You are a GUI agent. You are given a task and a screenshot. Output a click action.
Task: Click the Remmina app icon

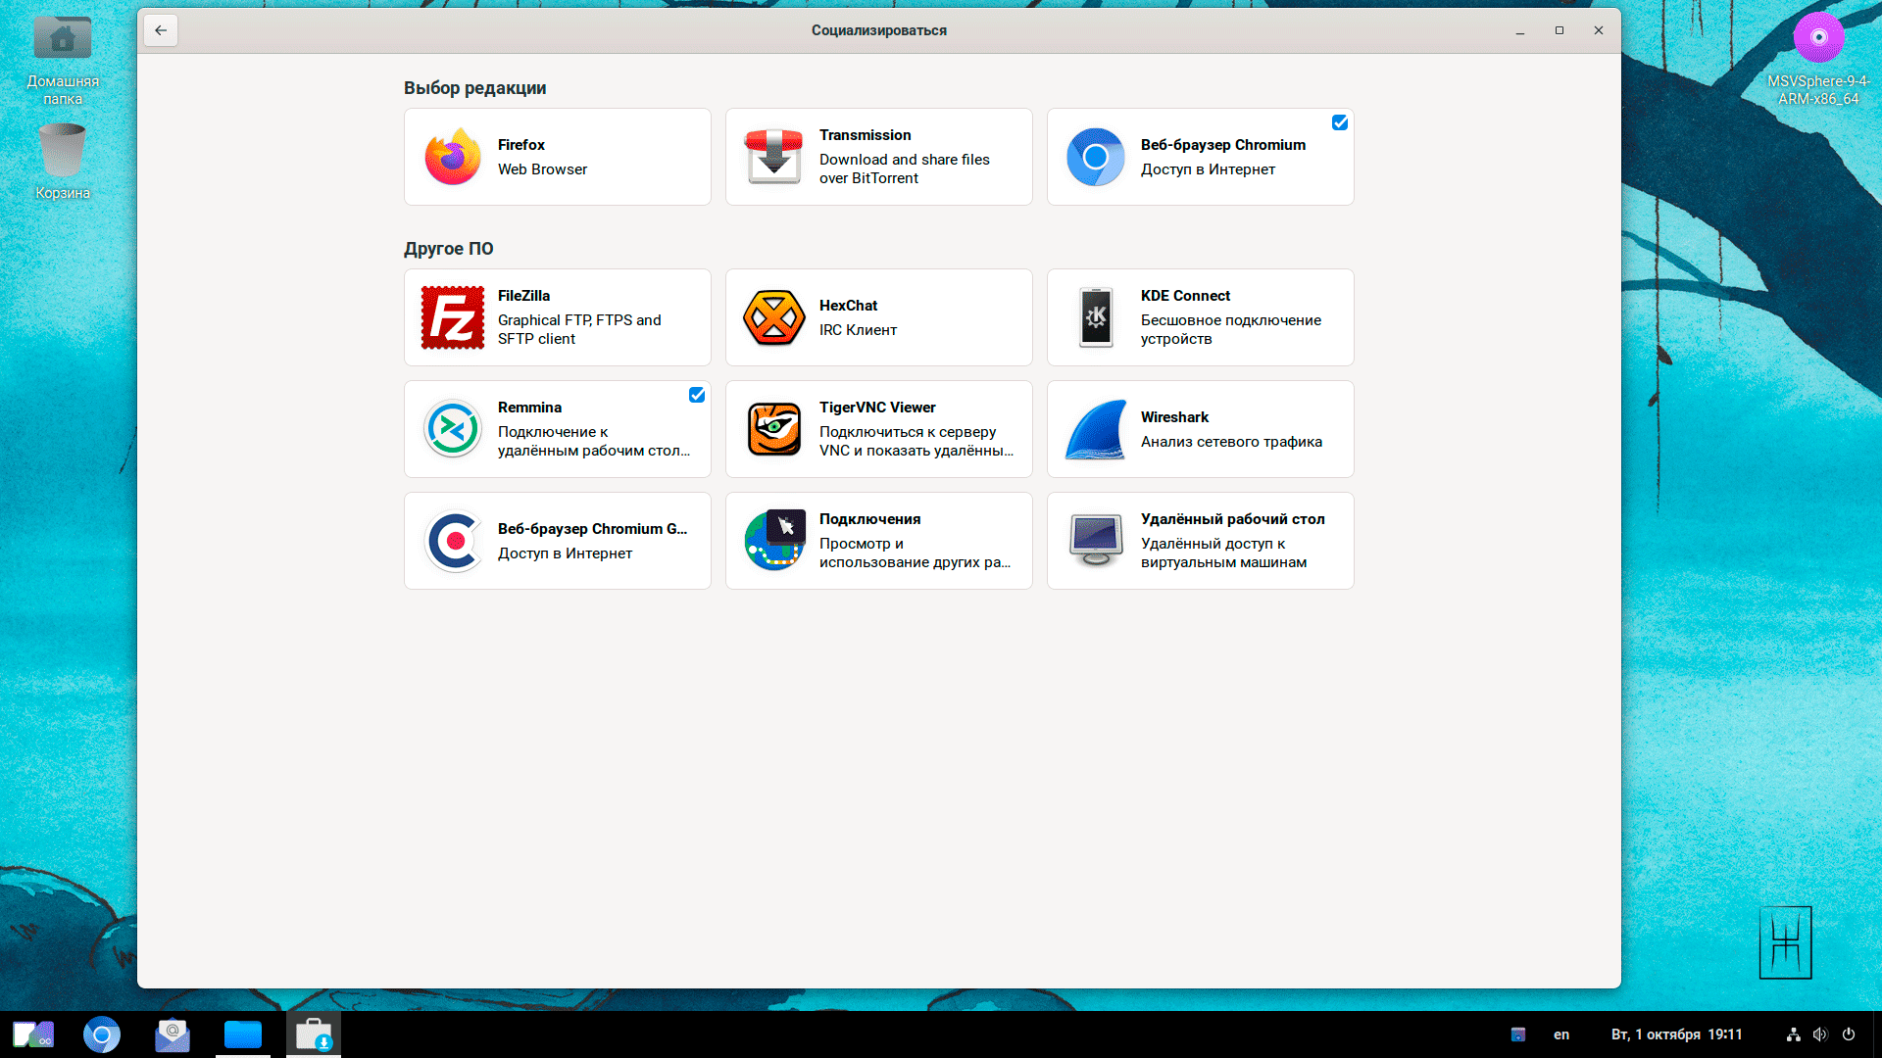[x=453, y=429]
